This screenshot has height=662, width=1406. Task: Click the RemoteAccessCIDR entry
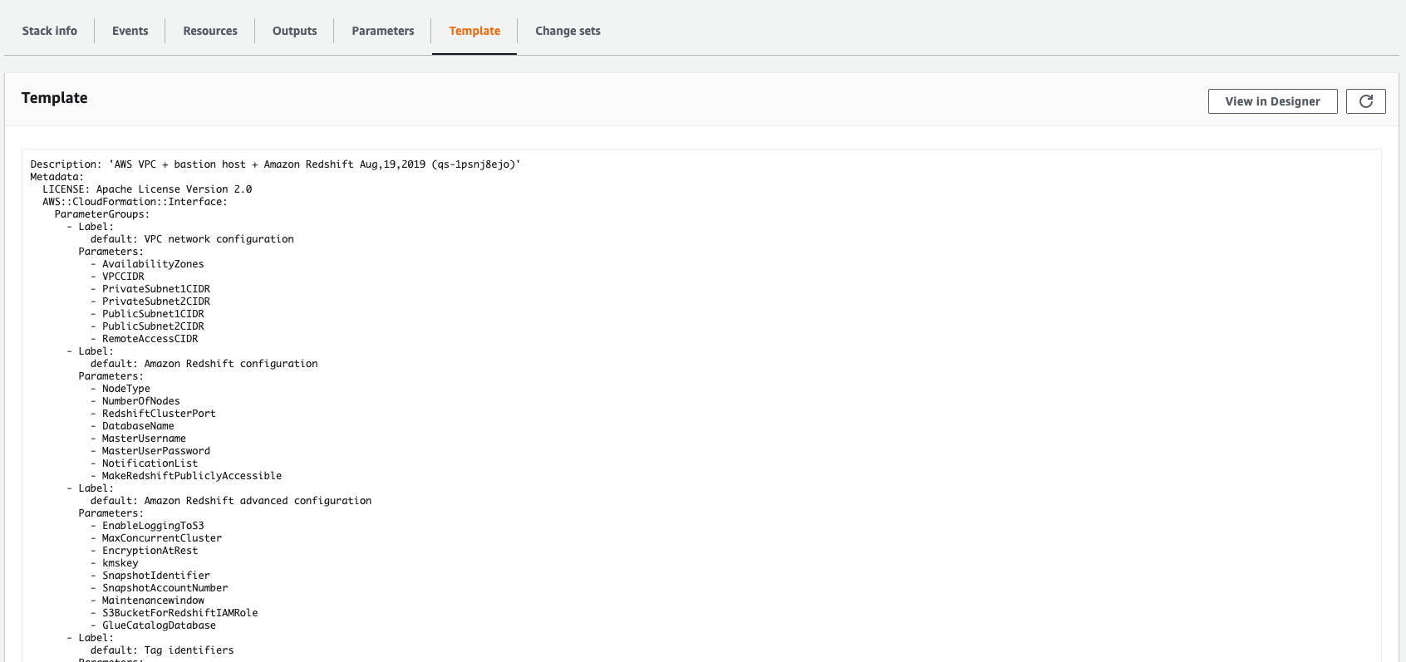(x=150, y=339)
